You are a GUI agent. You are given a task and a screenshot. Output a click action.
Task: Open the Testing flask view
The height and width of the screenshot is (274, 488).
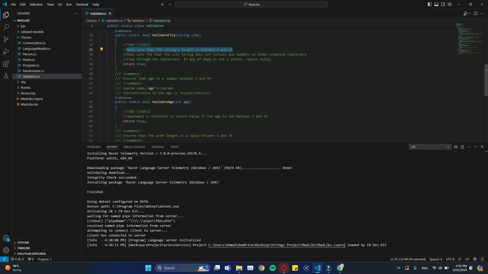6,76
